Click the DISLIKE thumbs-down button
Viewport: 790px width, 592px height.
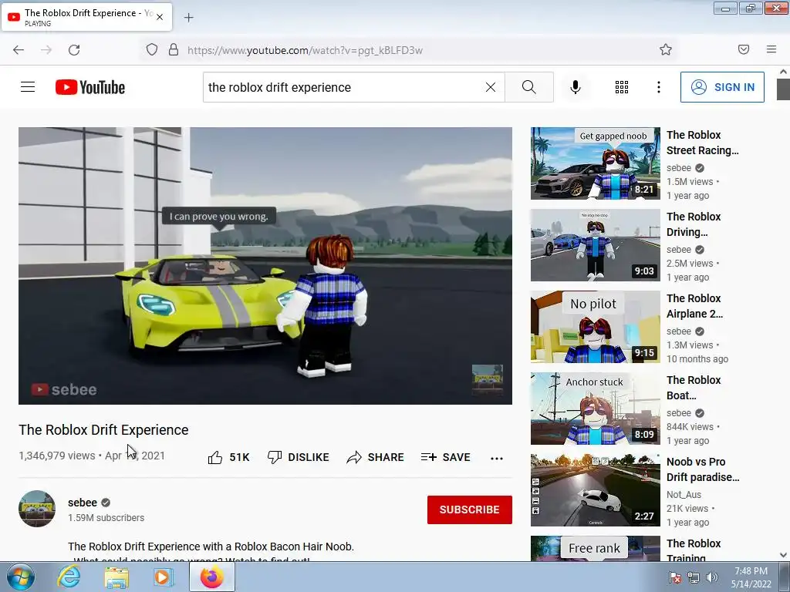[299, 457]
